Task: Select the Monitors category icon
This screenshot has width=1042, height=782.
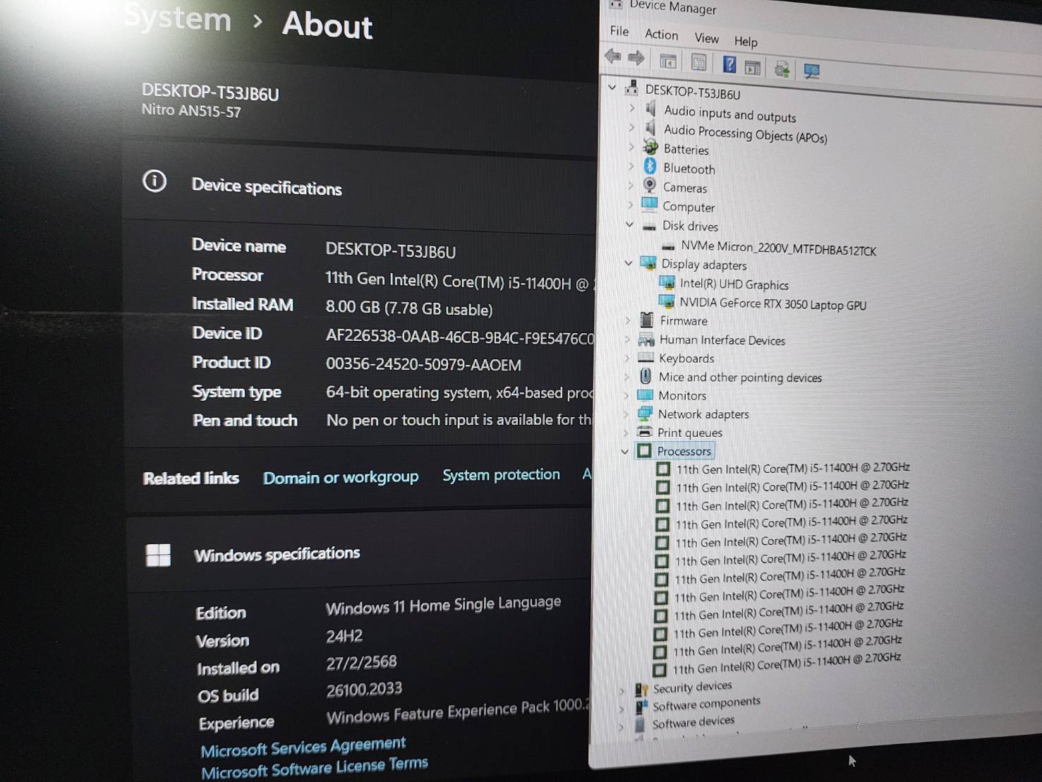Action: (645, 395)
